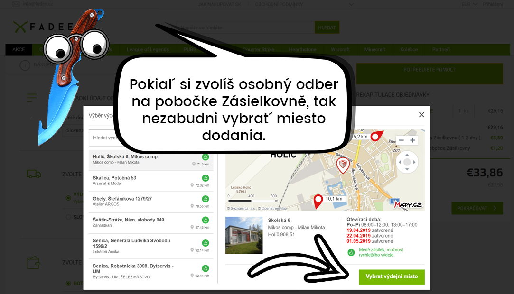514x294 pixels.
Task: Click the green icon on the Senica, Generála Ludvíka Svobodu row
Action: [206, 243]
